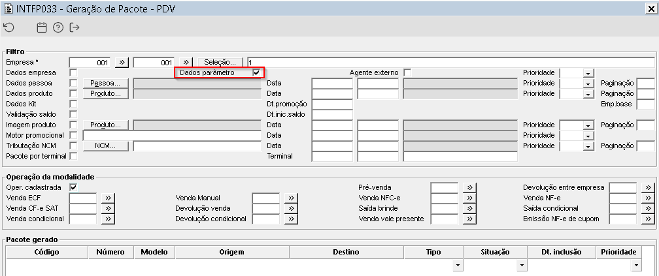Click the NCM... button
The image size is (659, 276).
point(105,146)
